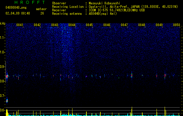Click the 0.9 frequency axis label
This screenshot has height=116, width=183.
pos(3,67)
